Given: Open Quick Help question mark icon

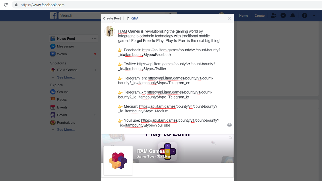Looking at the screenshot, I should [305, 15].
